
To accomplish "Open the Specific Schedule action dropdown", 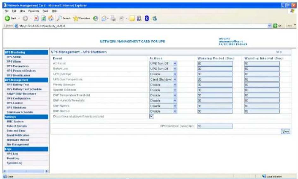I will (x=163, y=90).
